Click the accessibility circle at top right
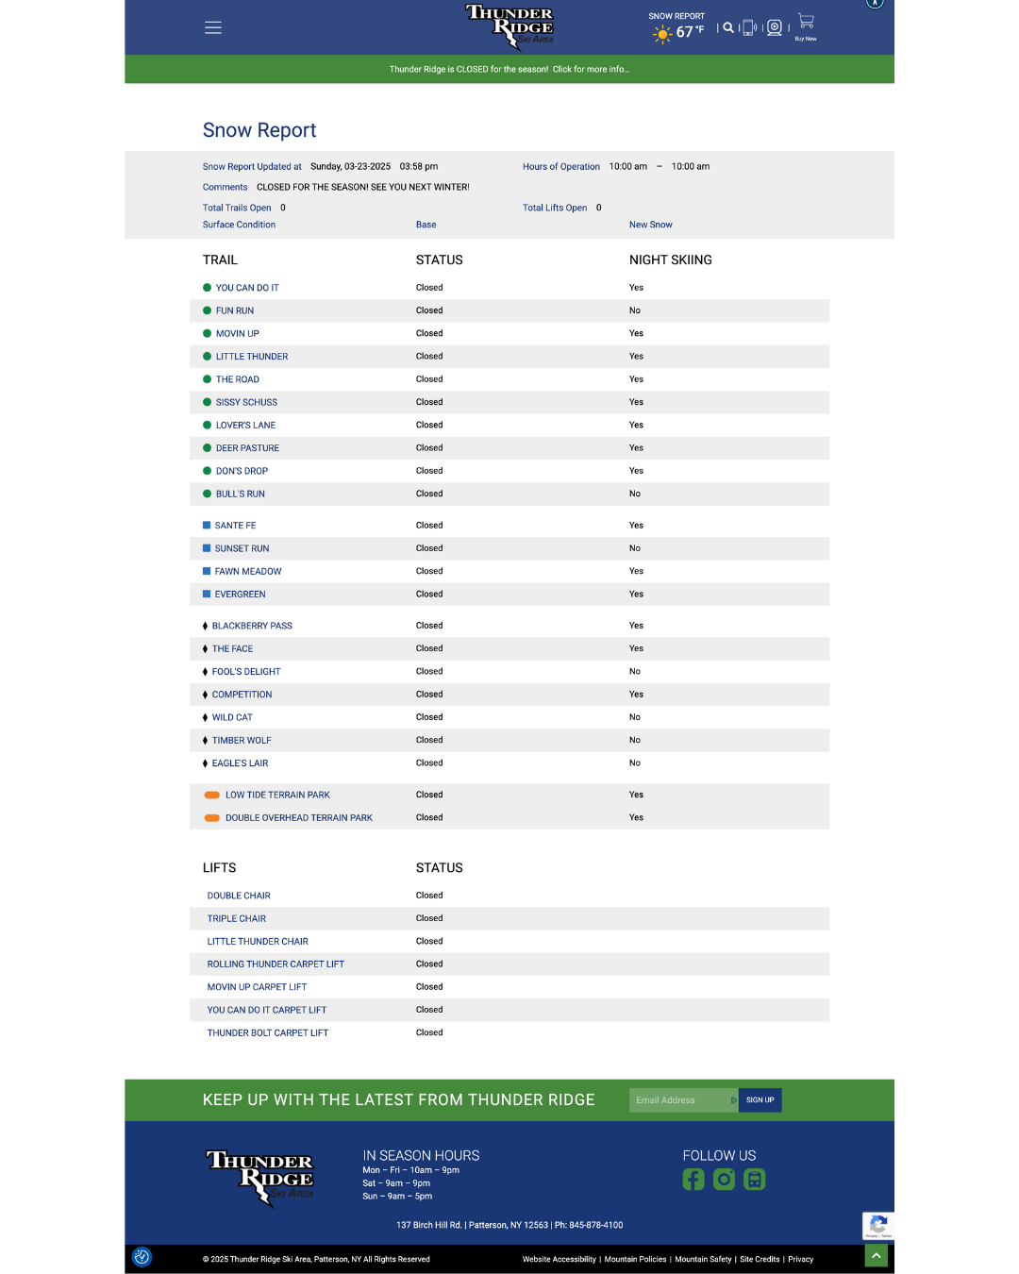Viewport: 1019px width, 1274px height. 875,4
